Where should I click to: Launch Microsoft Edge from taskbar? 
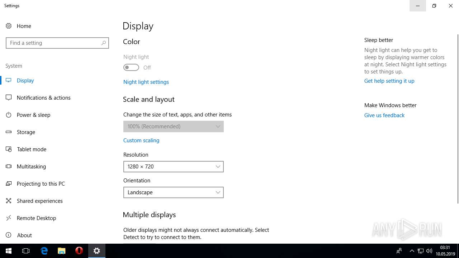(44, 251)
